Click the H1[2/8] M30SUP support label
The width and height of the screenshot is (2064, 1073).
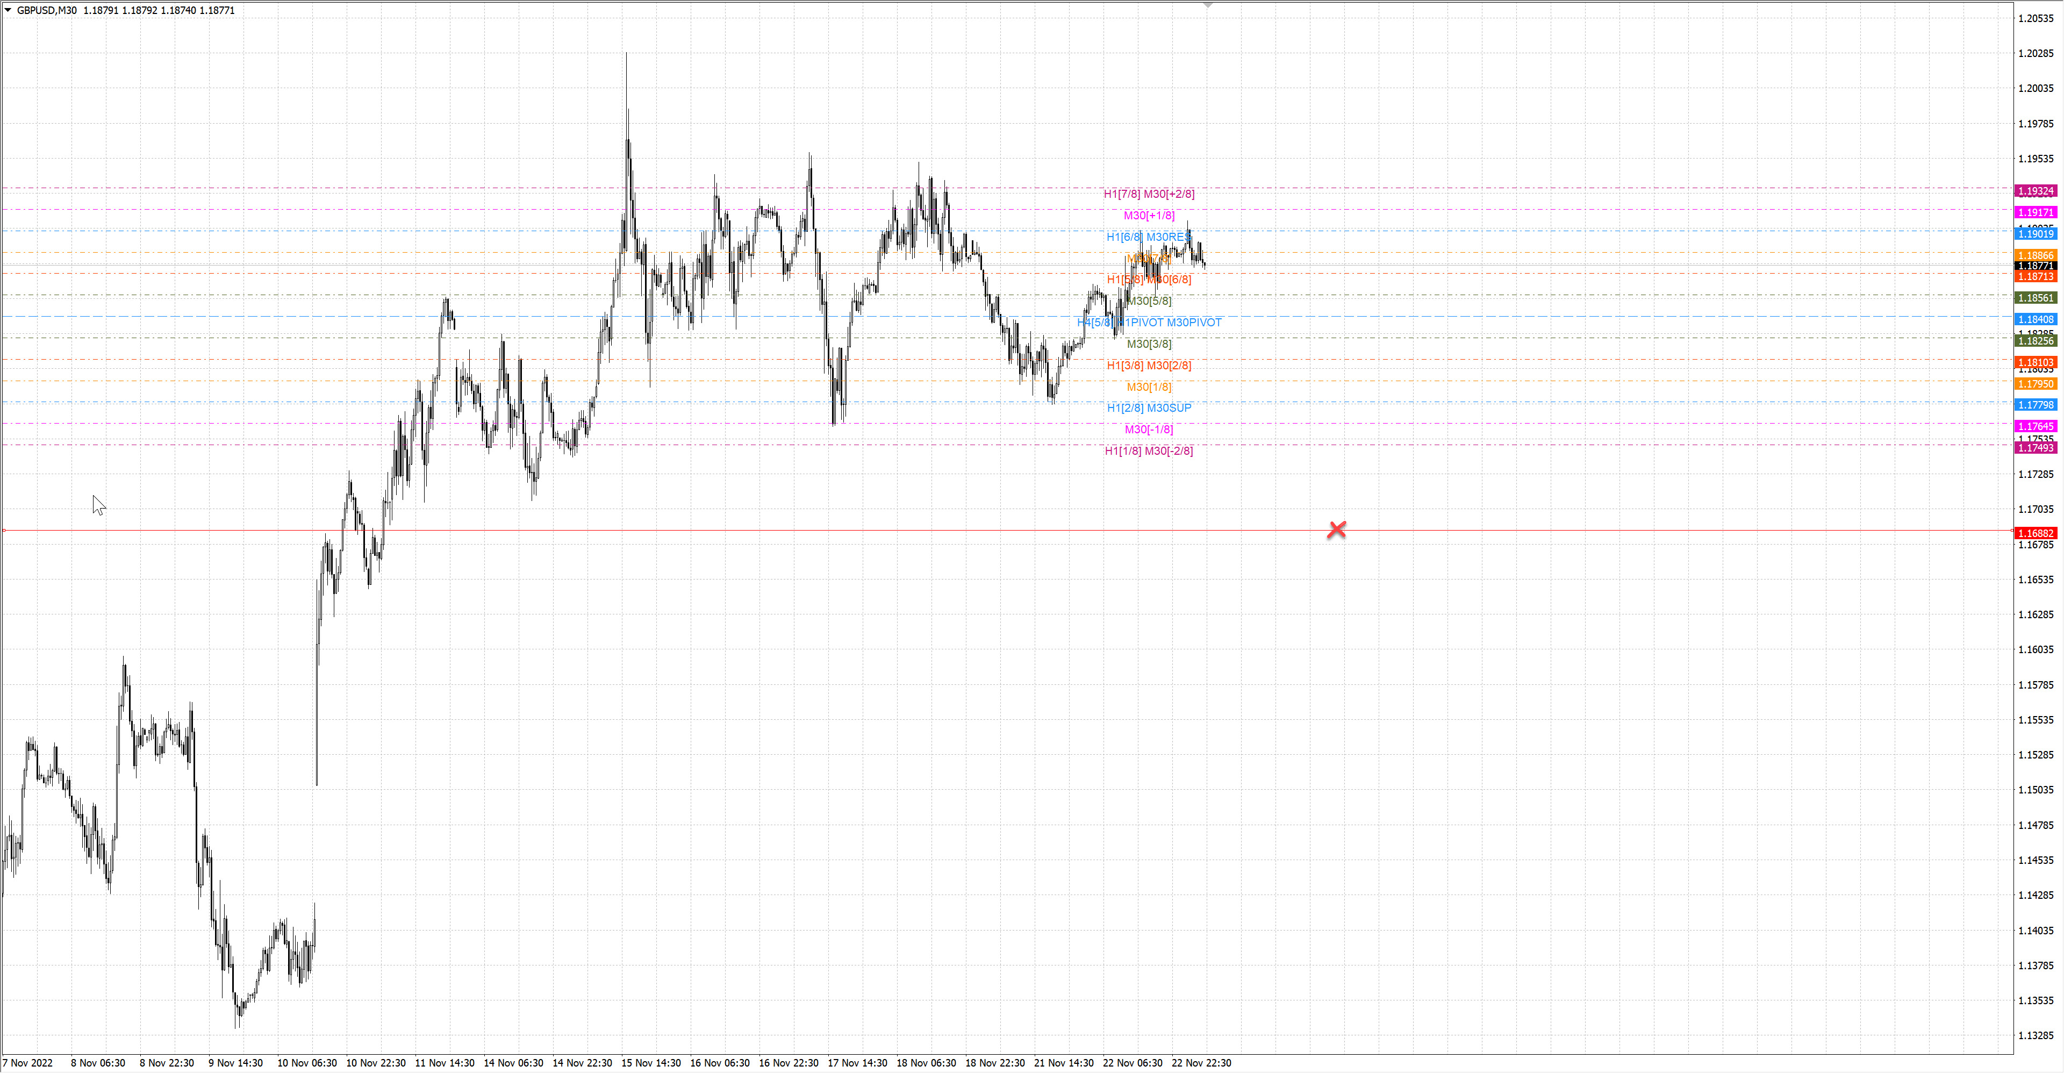1148,408
